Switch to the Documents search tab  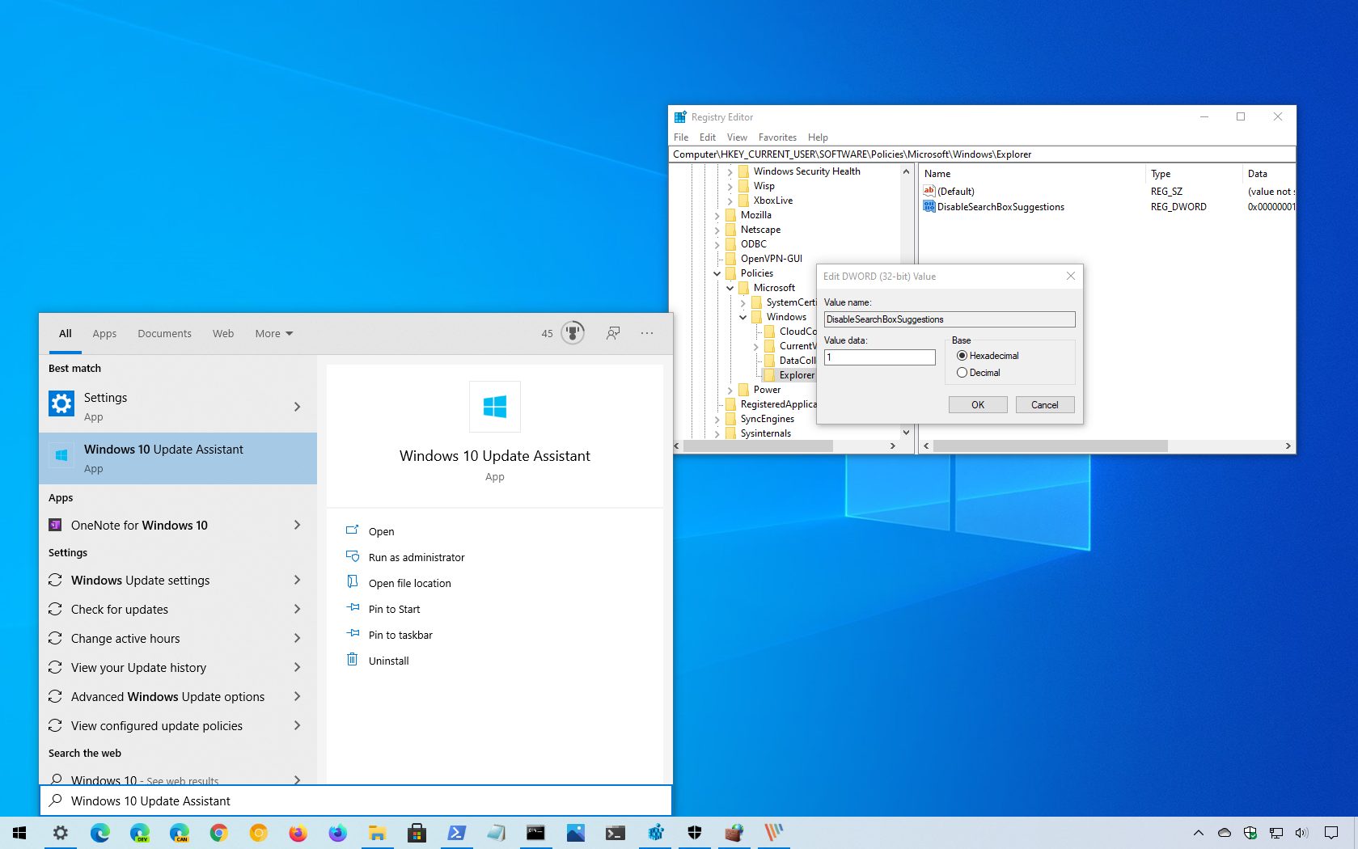click(x=164, y=333)
